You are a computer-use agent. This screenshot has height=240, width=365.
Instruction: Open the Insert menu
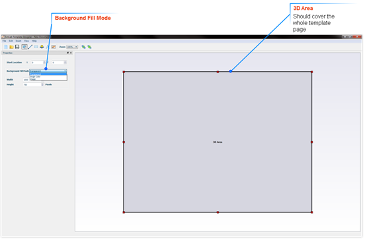(19, 41)
